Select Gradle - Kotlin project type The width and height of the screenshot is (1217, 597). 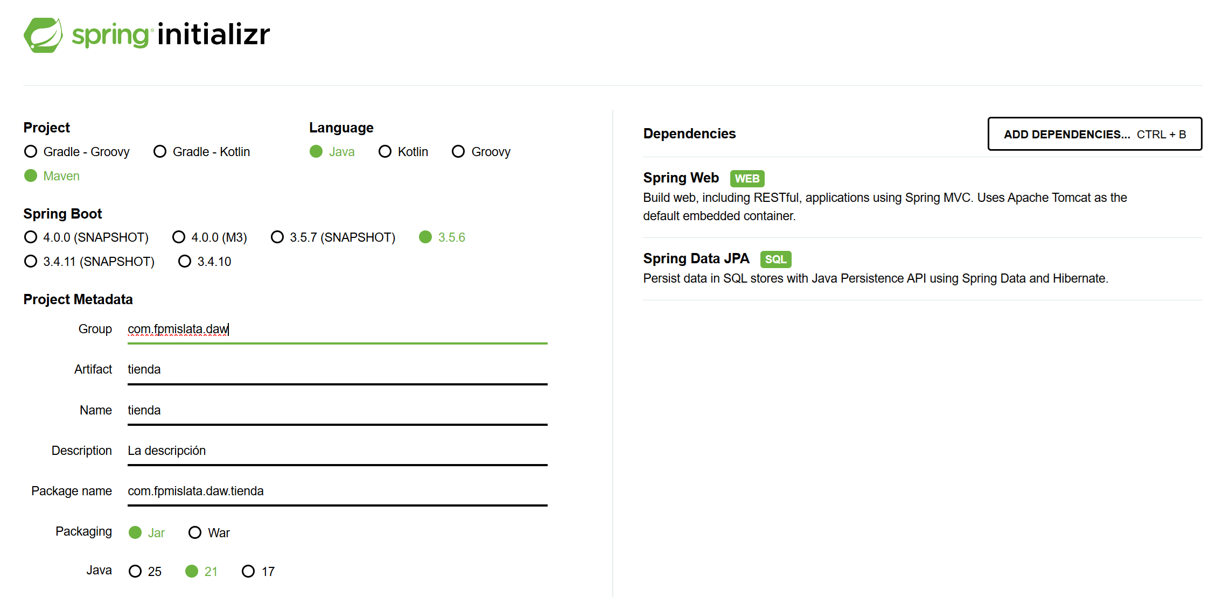pyautogui.click(x=160, y=152)
